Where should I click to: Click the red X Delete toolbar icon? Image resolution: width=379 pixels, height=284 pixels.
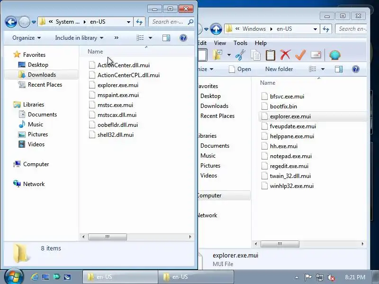click(x=285, y=55)
